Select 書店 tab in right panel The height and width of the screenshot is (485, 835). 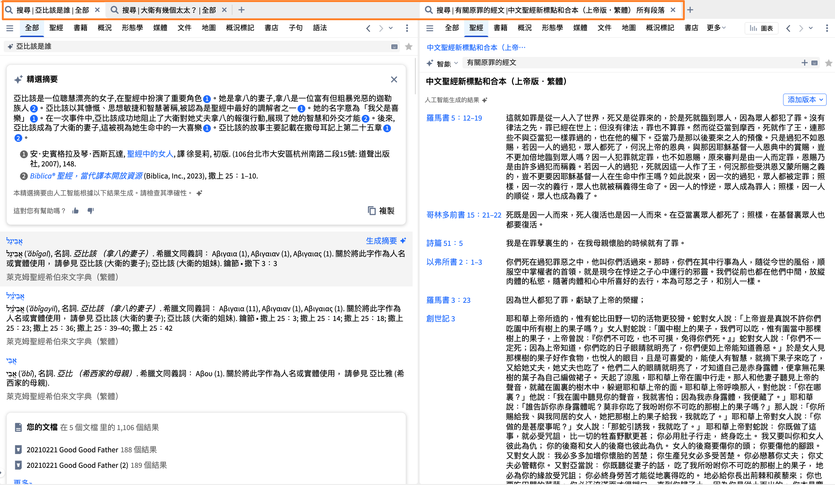tap(691, 28)
